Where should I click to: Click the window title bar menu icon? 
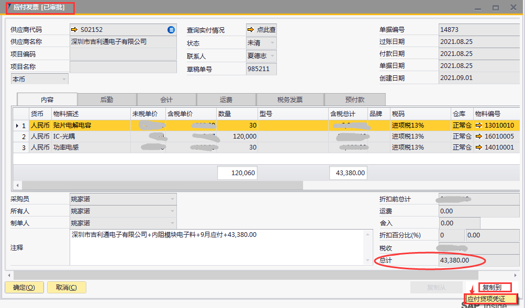point(9,6)
